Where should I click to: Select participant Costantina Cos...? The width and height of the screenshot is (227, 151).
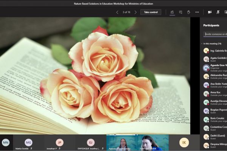tap(215, 128)
